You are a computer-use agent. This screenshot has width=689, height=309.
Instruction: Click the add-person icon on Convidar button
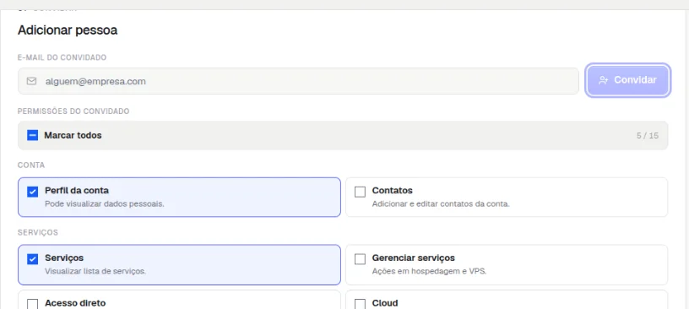604,80
